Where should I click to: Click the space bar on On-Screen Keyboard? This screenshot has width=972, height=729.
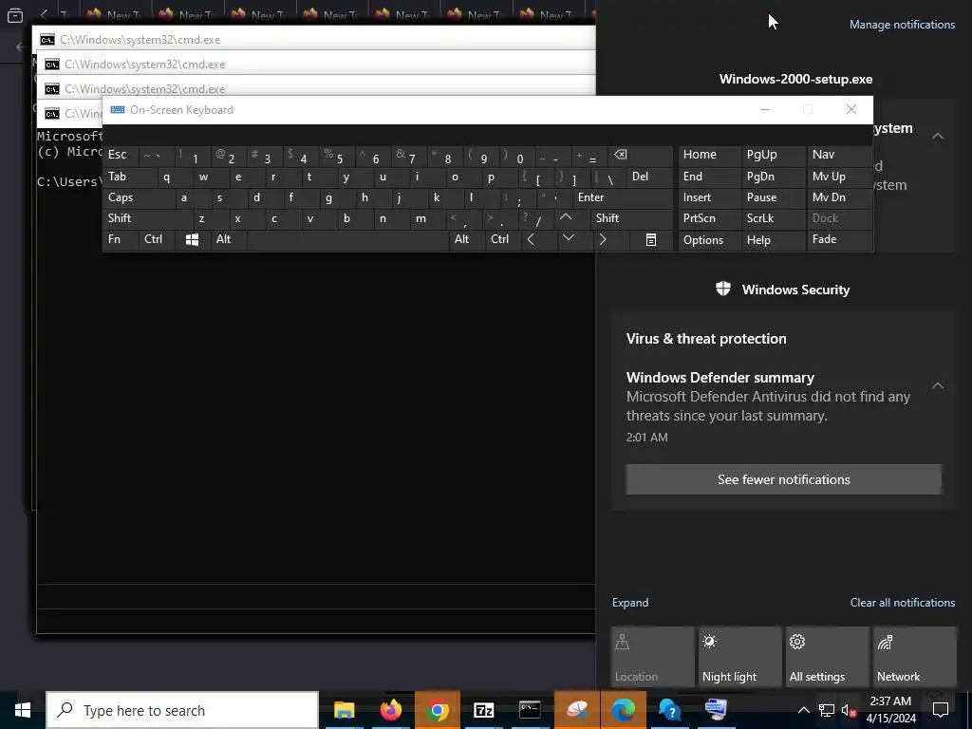click(347, 239)
